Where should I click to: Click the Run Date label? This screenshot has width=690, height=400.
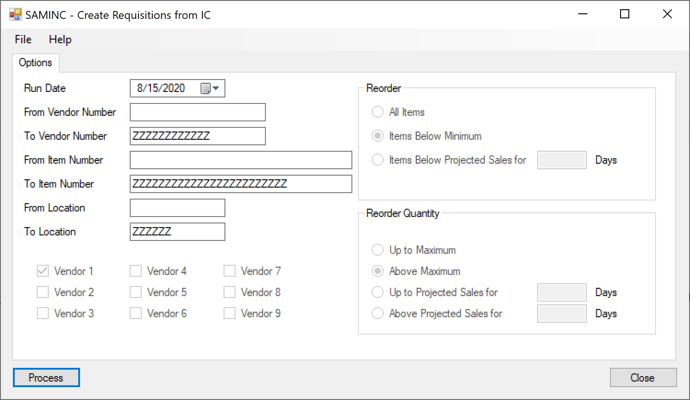(x=45, y=88)
